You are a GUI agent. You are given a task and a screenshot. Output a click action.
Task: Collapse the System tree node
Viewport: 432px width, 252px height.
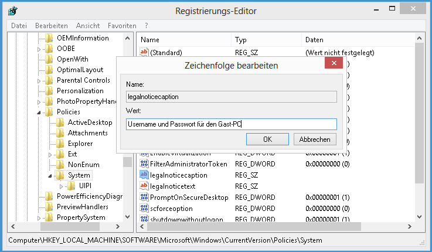pyautogui.click(x=50, y=176)
